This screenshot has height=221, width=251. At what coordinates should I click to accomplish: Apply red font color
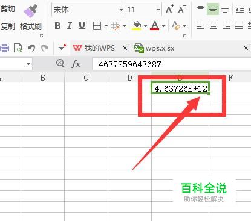pos(155,26)
